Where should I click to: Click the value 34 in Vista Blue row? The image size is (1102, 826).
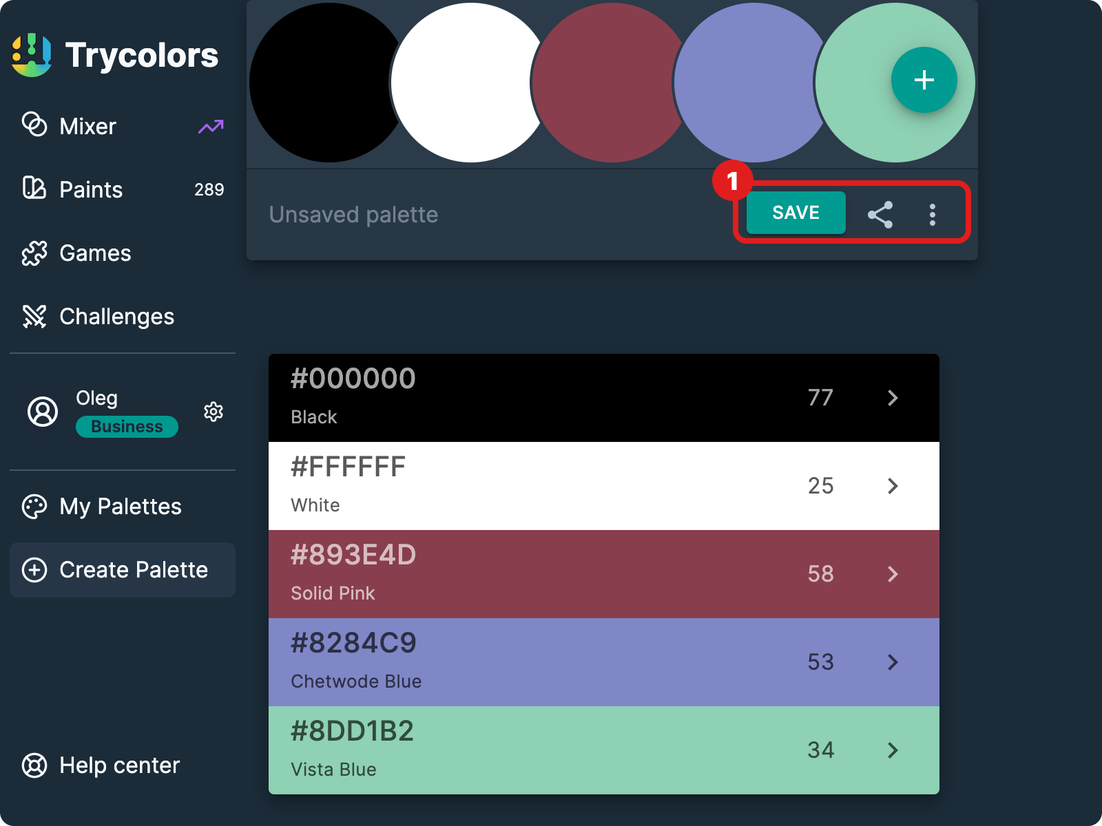coord(821,750)
